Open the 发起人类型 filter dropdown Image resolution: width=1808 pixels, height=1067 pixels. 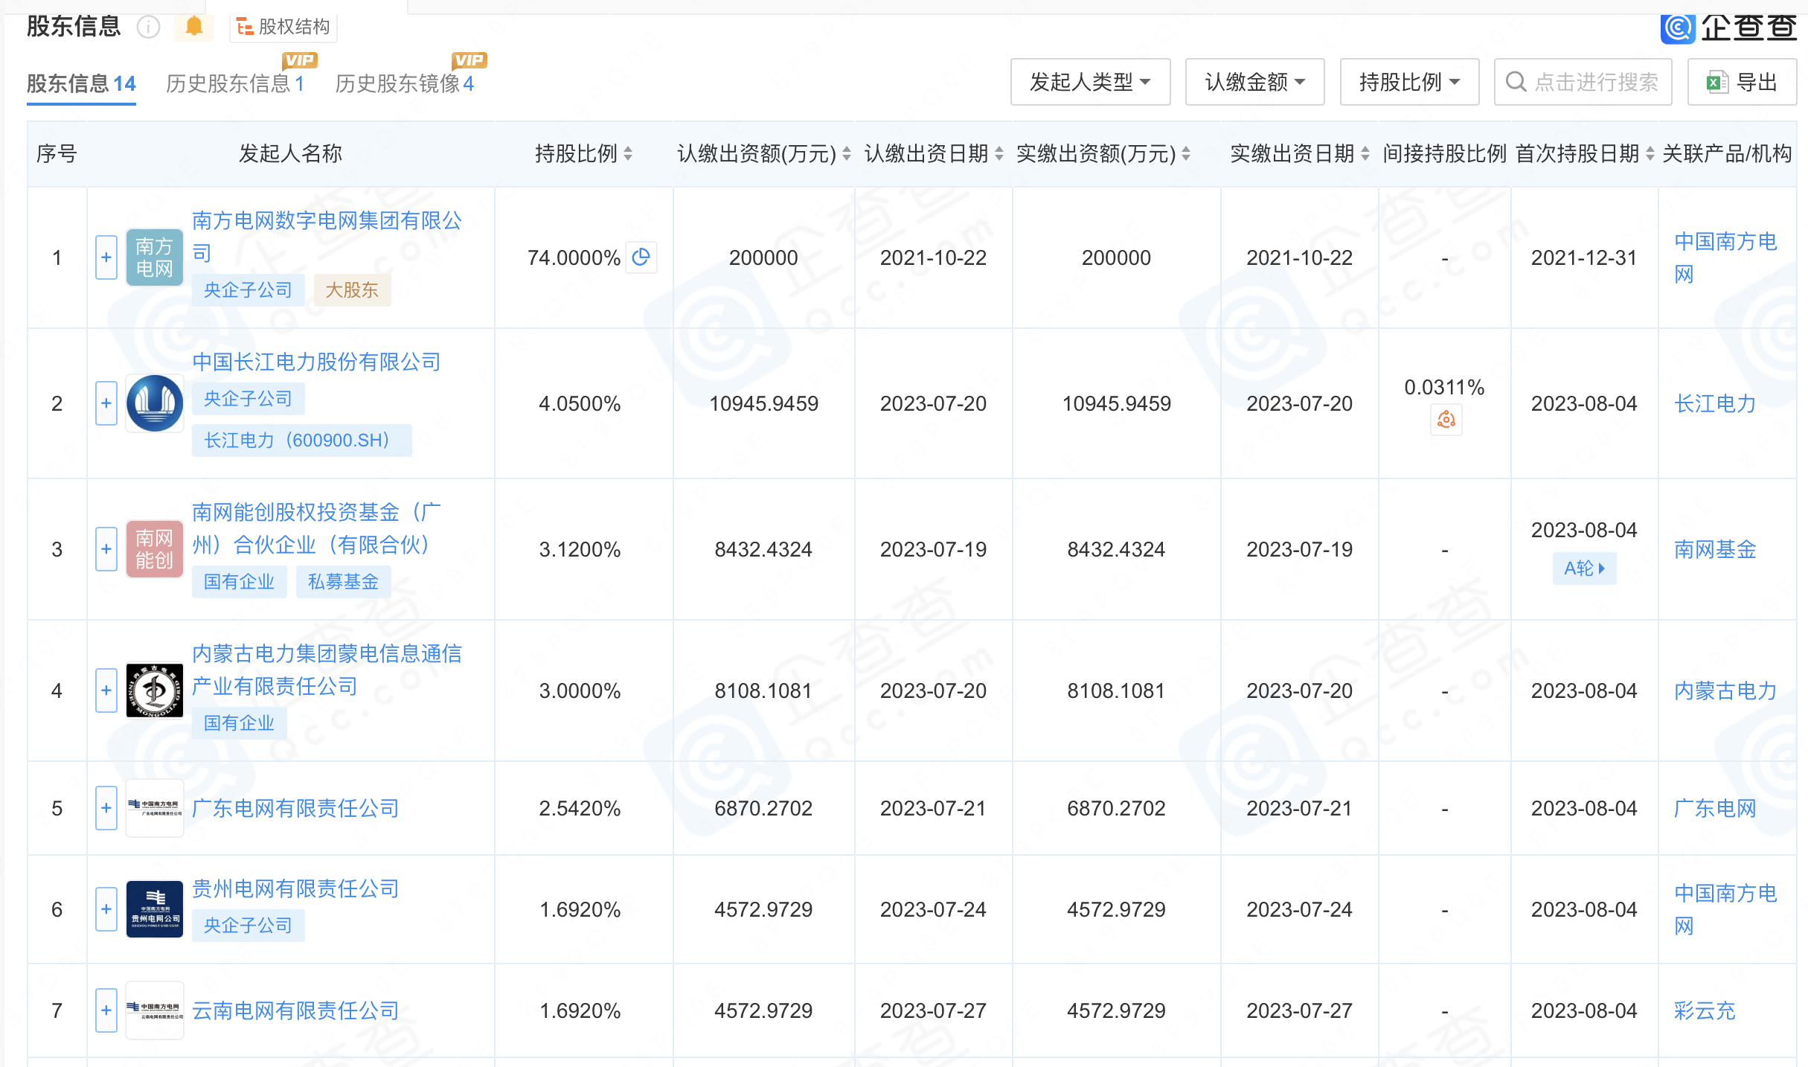tap(1090, 82)
